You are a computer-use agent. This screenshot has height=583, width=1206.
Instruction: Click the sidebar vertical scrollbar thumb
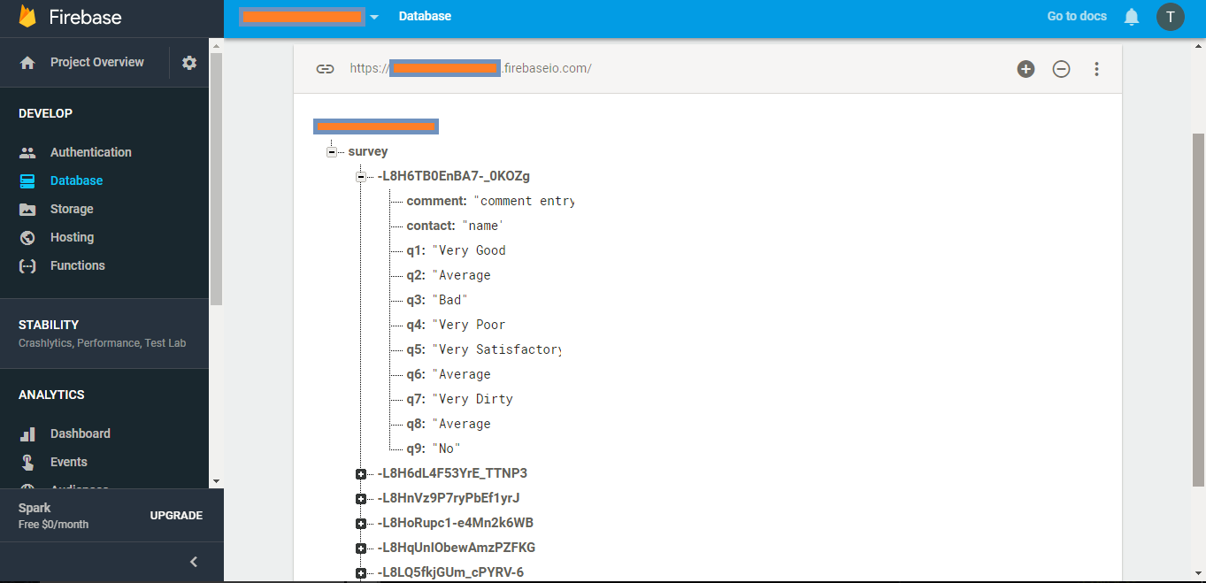click(216, 179)
